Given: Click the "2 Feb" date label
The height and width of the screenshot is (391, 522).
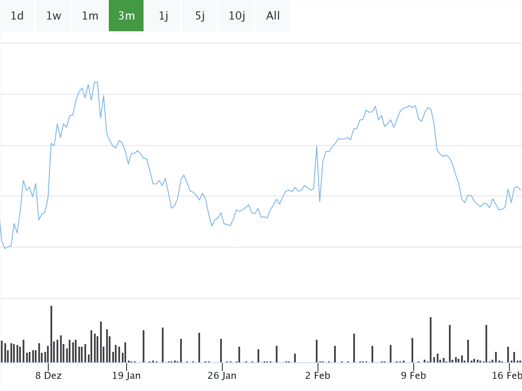Looking at the screenshot, I should coord(318,376).
